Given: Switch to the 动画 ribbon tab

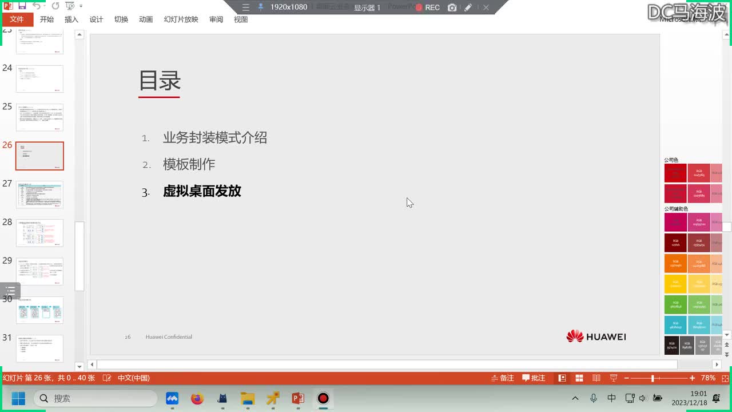Looking at the screenshot, I should (x=146, y=19).
